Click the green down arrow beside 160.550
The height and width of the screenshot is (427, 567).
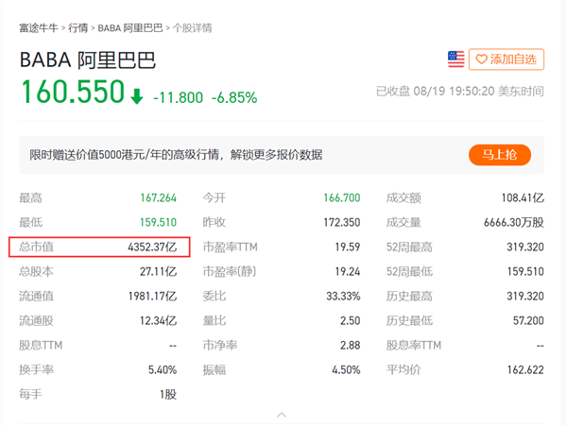coord(137,95)
